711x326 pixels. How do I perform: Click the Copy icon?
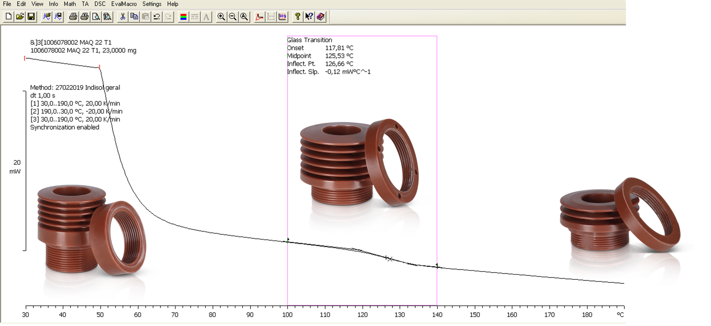[134, 17]
